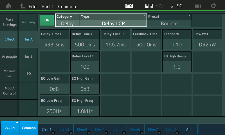This screenshot has height=135, width=225.
Task: Tap the FX indicator icon
Action: (129, 6)
